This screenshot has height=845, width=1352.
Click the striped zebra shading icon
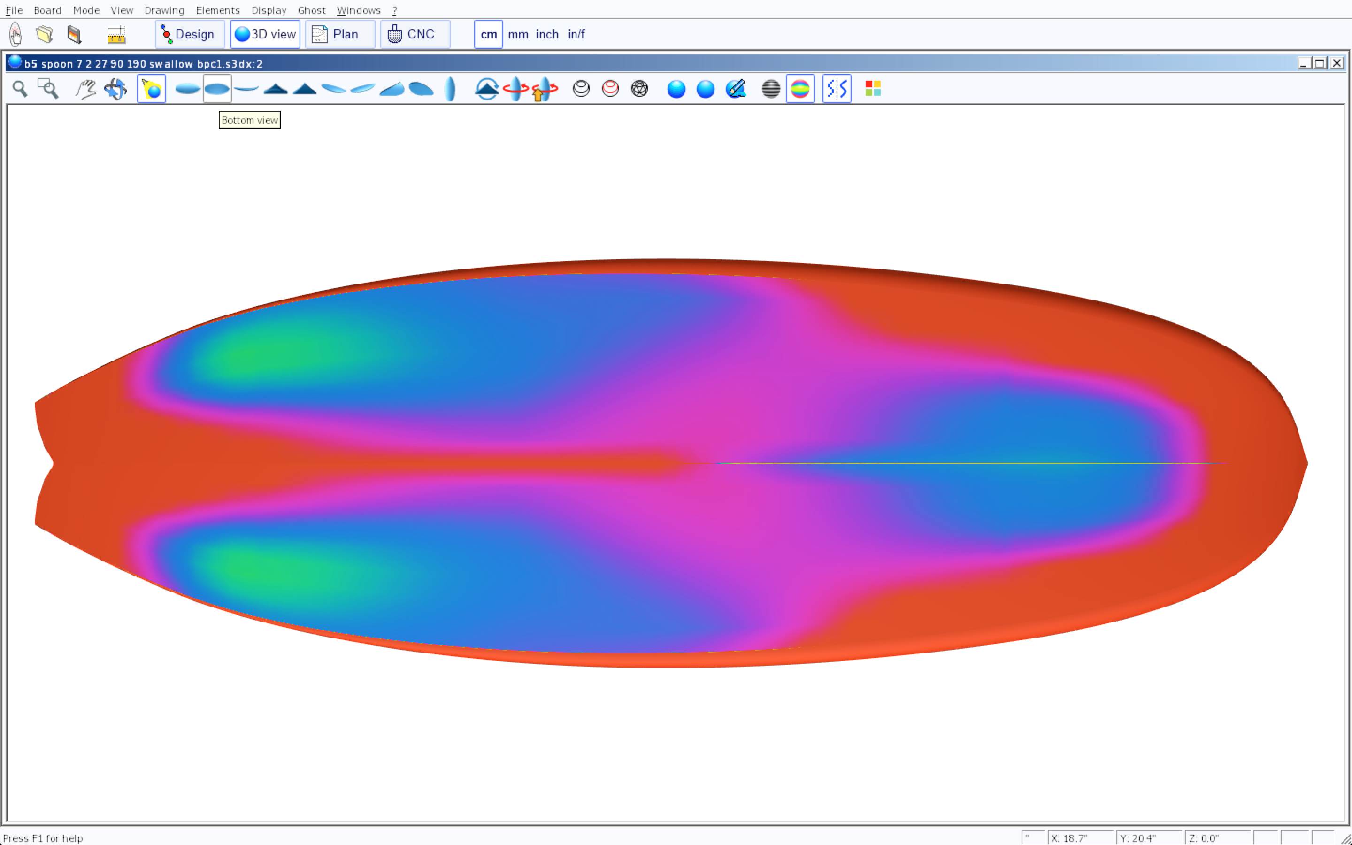click(771, 89)
